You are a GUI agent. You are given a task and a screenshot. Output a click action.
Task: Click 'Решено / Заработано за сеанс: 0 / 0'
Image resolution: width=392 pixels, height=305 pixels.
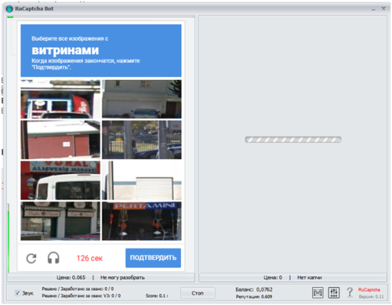coord(78,288)
